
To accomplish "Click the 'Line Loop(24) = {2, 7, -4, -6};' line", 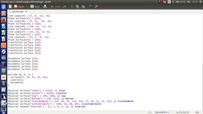I will coord(29,37).
